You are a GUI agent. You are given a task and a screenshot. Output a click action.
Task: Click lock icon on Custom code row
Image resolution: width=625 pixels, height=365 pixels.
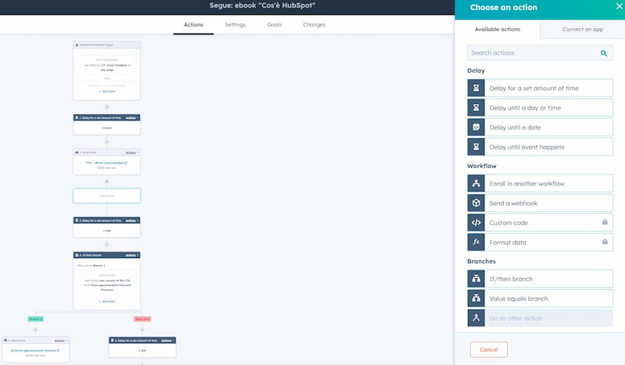pos(605,222)
